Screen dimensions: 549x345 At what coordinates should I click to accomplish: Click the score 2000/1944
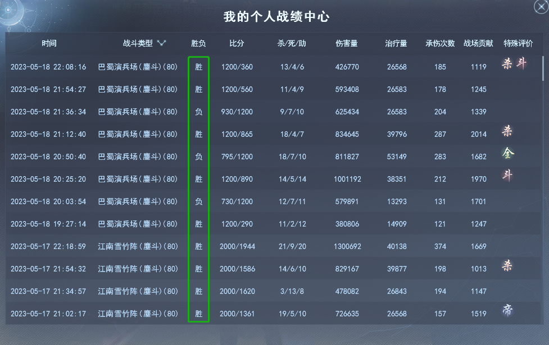pos(237,246)
